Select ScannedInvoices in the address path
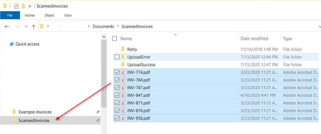 pyautogui.click(x=137, y=26)
